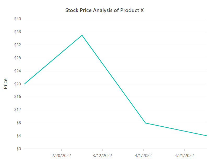
Task: Select the $8 y-axis label
Action: 19,123
